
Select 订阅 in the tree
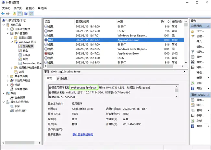click(x=21, y=72)
